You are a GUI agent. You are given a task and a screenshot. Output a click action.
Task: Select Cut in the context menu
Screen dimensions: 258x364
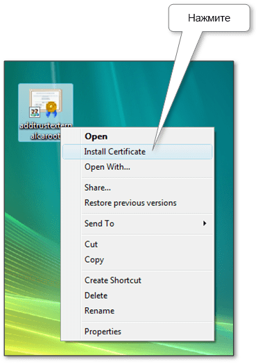click(x=137, y=244)
